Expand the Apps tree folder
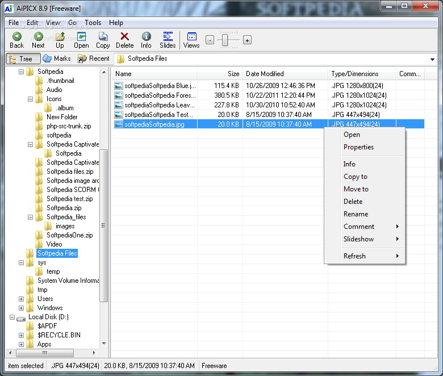Screen dimensions: 443x376 [21, 344]
